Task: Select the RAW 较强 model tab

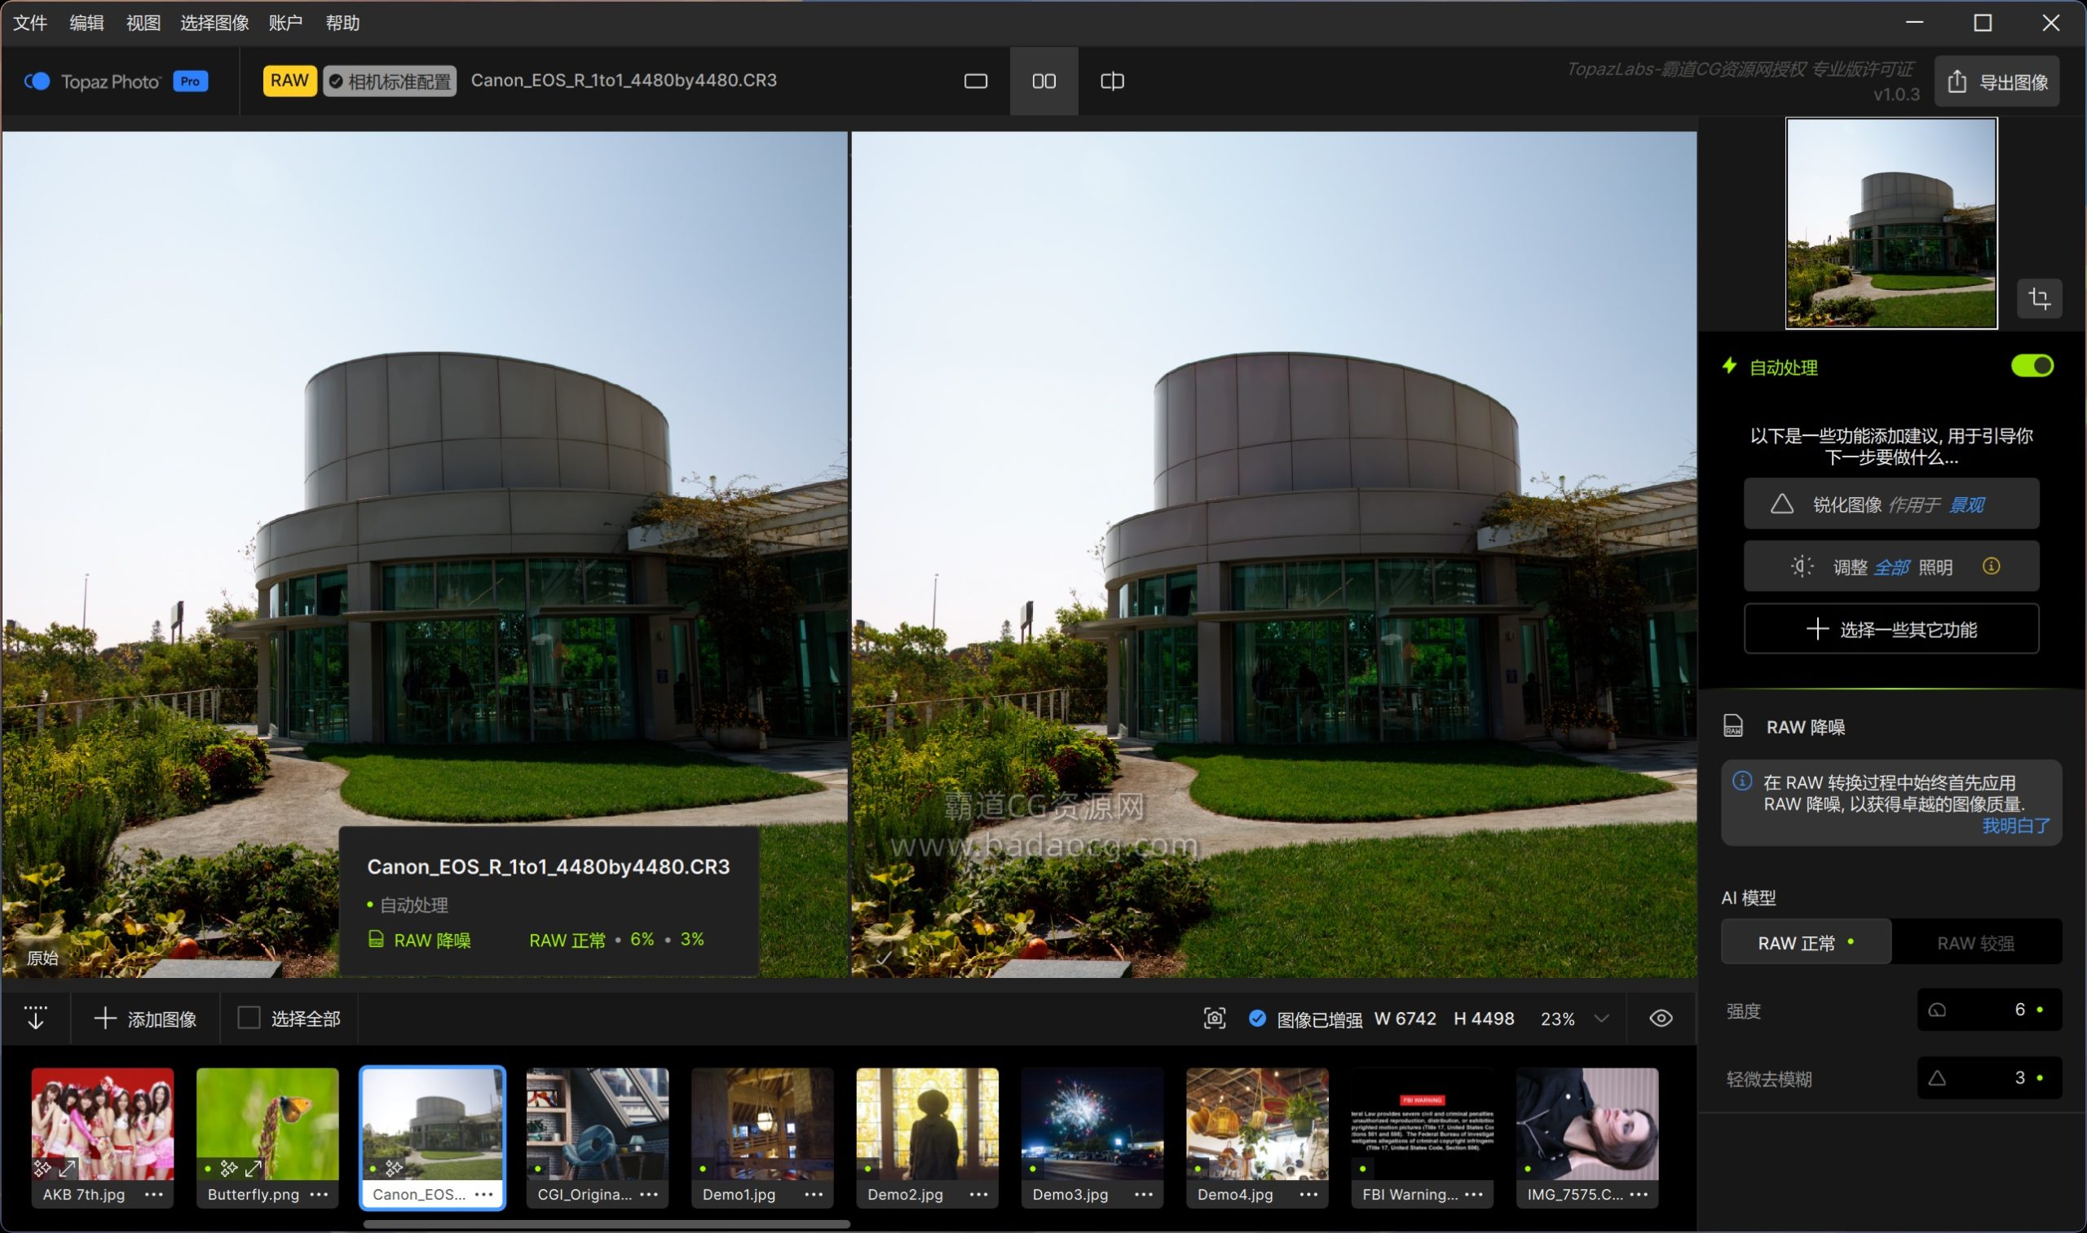Action: [1974, 943]
